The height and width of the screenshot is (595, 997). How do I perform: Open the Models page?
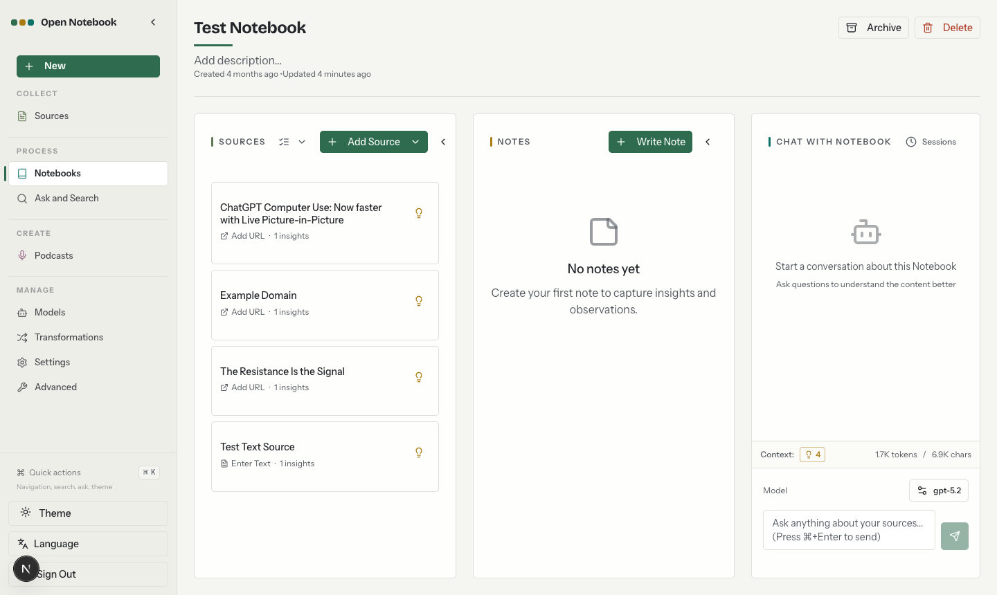88,313
